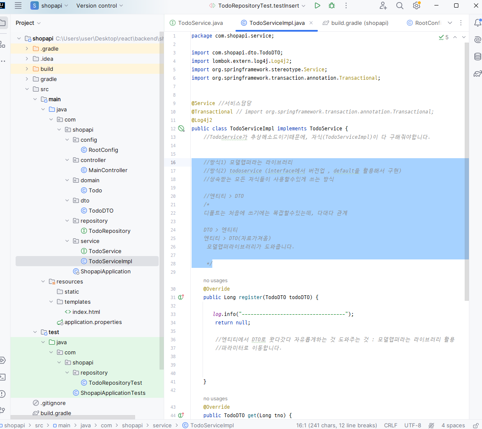Collapse the test folder node

(x=35, y=332)
